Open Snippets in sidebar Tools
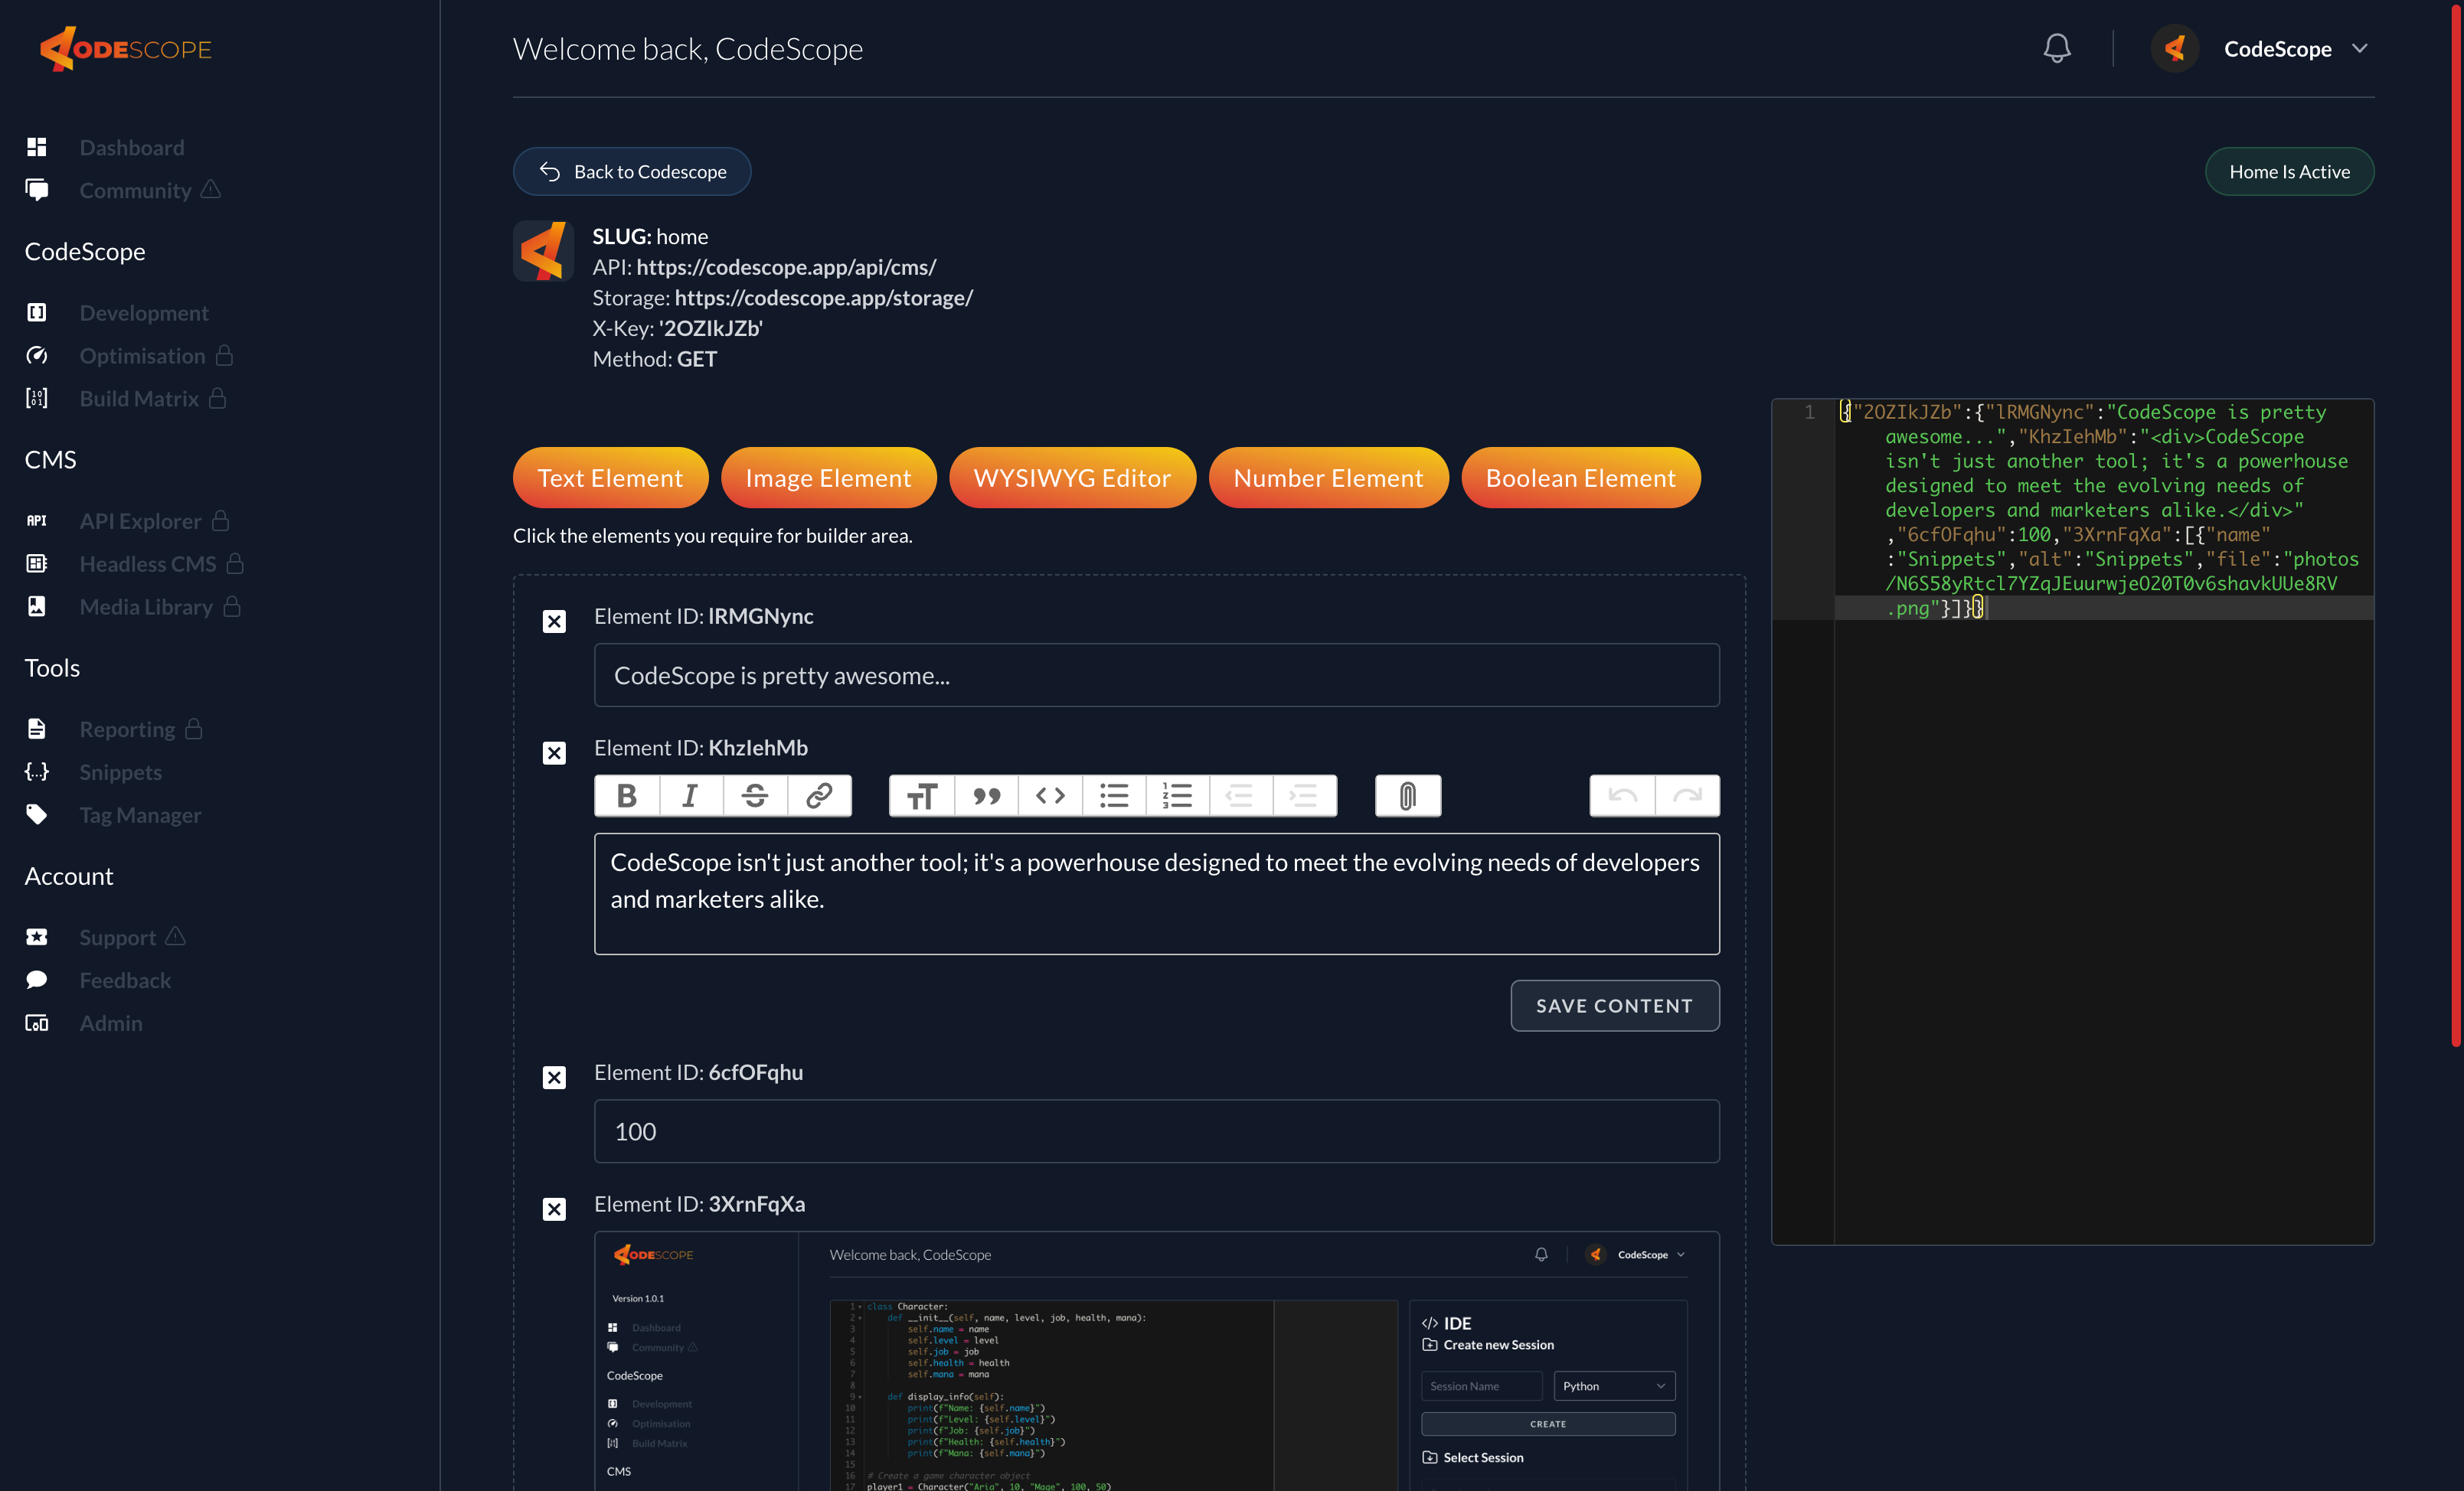This screenshot has width=2464, height=1491. pyautogui.click(x=120, y=772)
